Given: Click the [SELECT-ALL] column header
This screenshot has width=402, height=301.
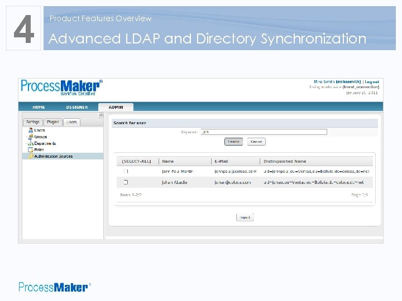Looking at the screenshot, I should coord(136,161).
